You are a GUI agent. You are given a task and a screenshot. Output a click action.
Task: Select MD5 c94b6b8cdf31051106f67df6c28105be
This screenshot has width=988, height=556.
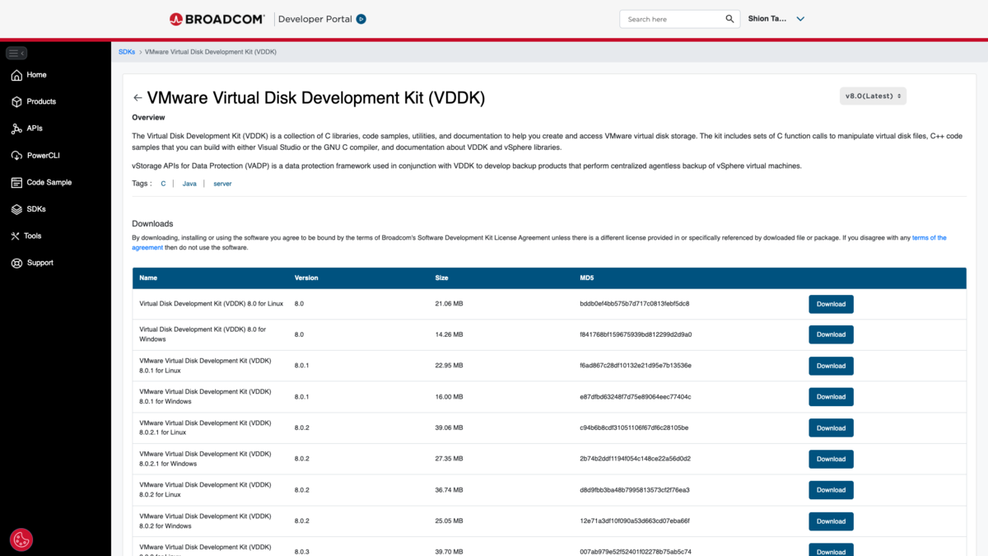[634, 428]
